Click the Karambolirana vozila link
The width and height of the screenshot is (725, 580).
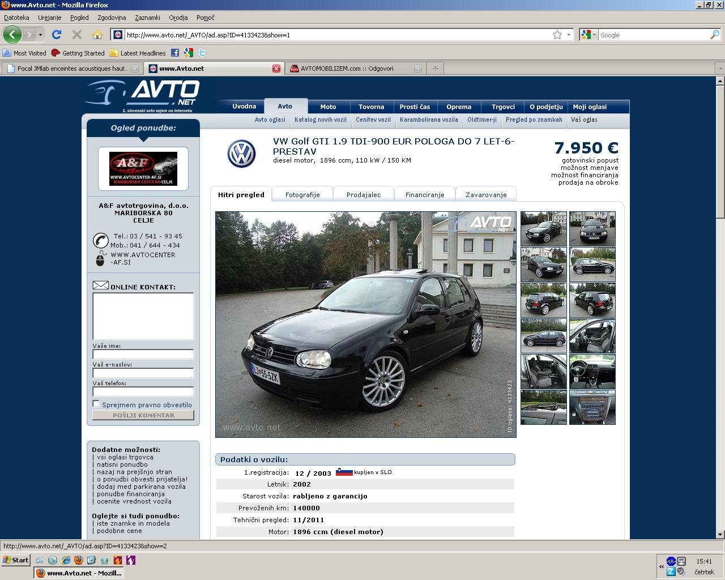pos(429,120)
